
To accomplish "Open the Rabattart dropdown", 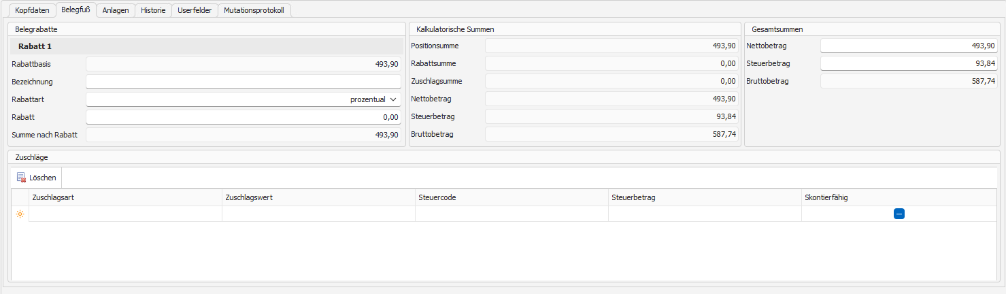I will pyautogui.click(x=392, y=99).
